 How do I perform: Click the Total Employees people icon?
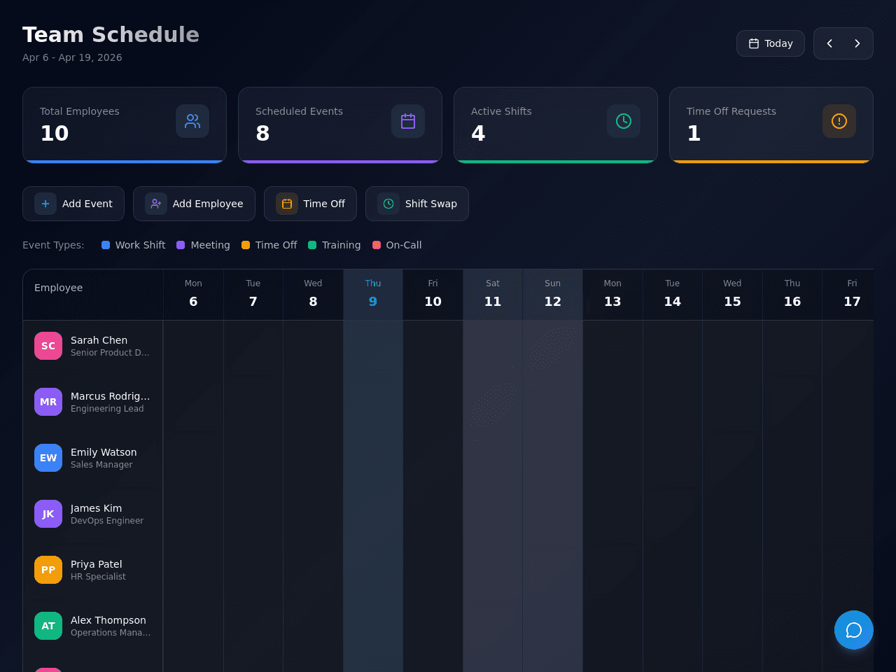coord(192,121)
